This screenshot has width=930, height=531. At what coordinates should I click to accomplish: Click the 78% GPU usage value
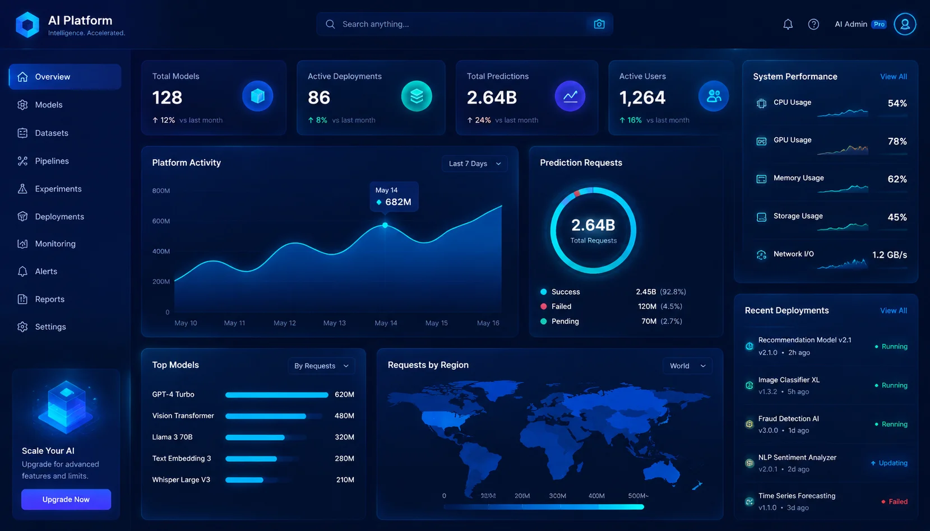(897, 141)
